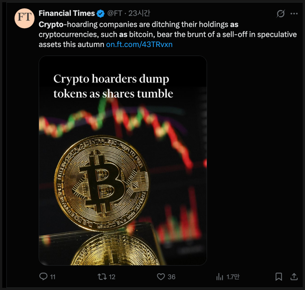Image resolution: width=305 pixels, height=290 pixels.
Task: Open the three-dot more options menu
Action: pyautogui.click(x=294, y=14)
